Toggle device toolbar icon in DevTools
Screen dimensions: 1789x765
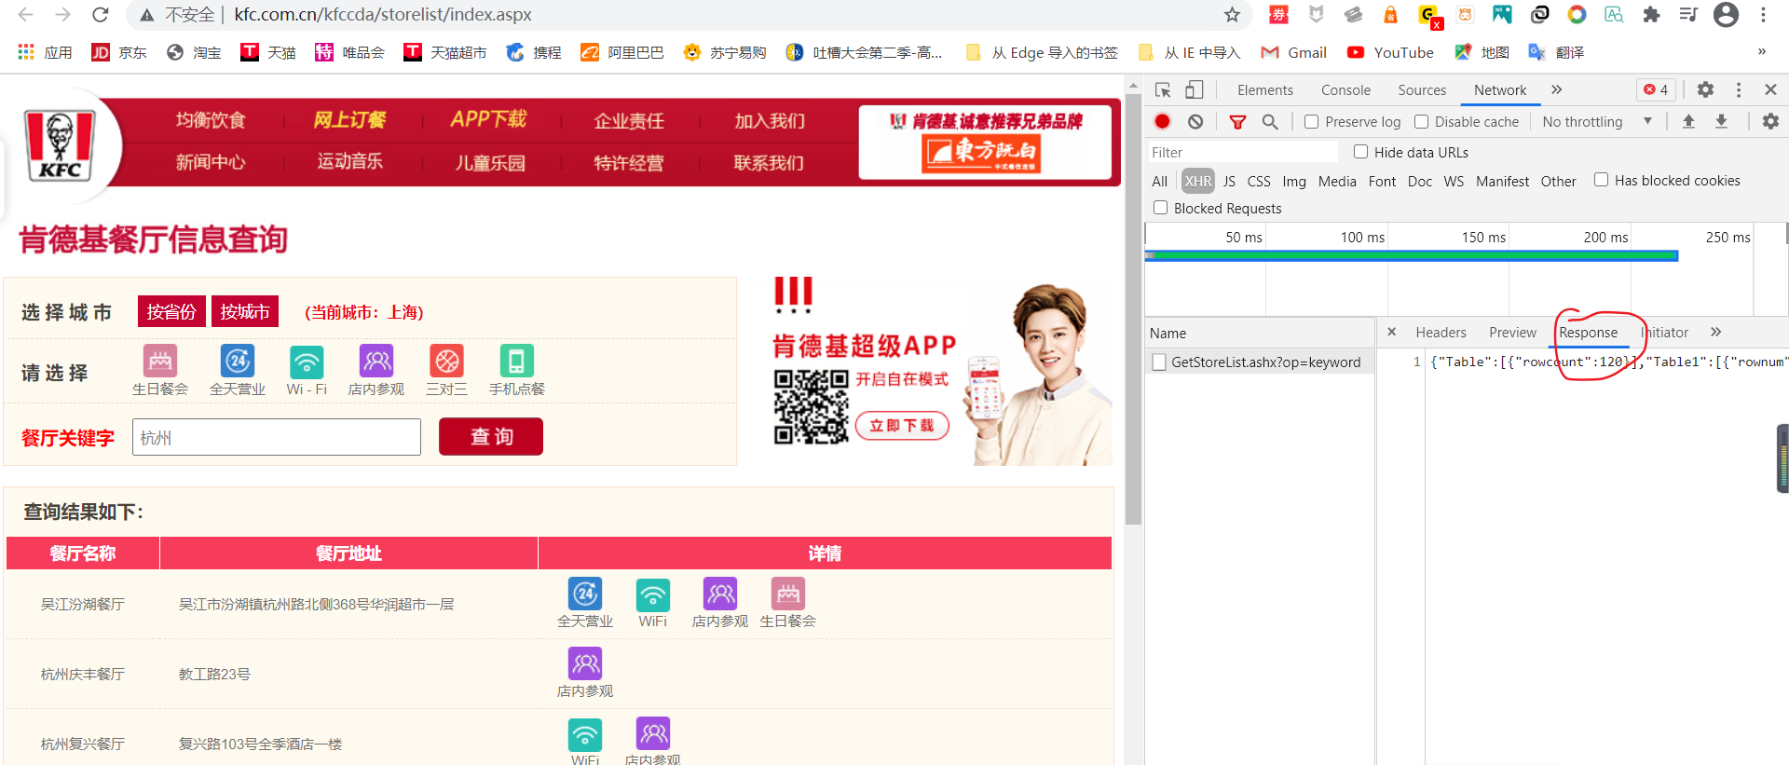pos(1194,90)
